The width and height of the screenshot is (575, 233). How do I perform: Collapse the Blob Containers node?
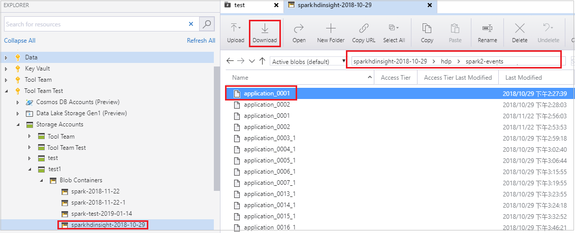point(41,180)
